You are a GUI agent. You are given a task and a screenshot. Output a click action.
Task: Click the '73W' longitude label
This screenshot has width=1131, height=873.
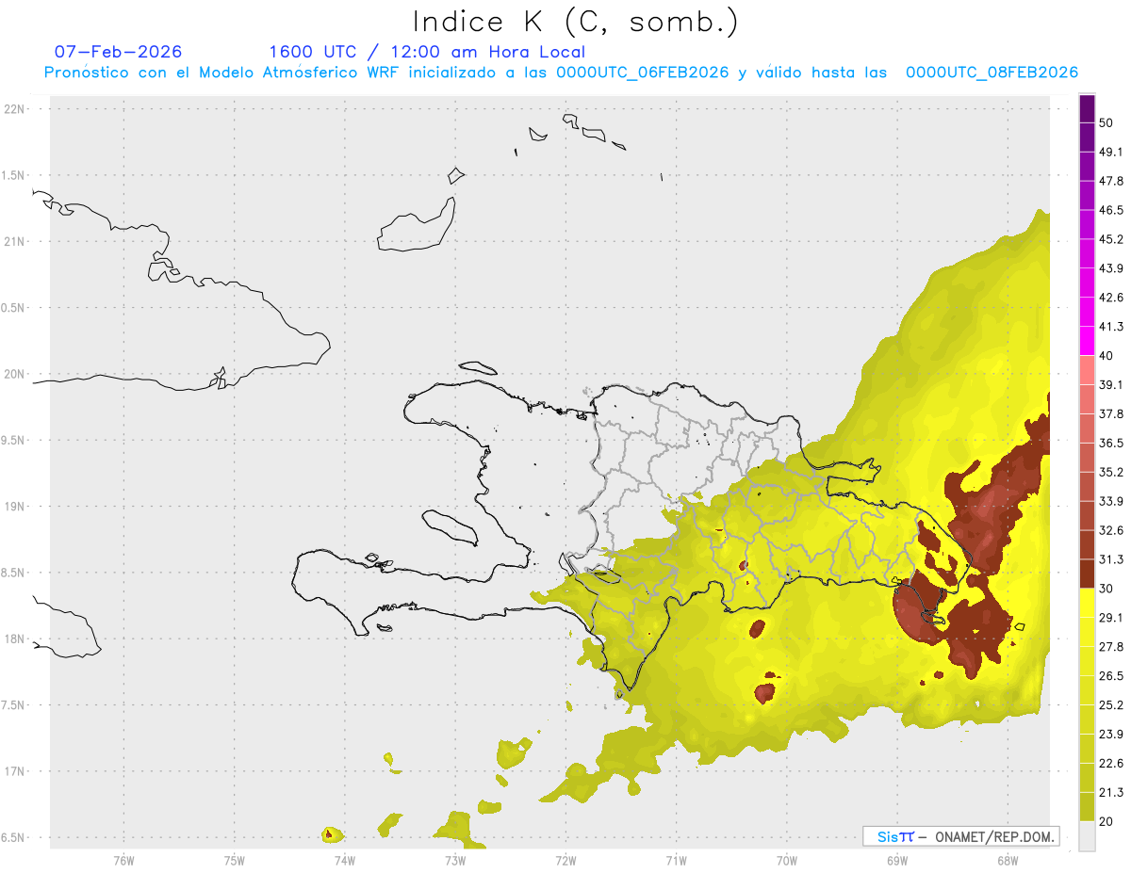click(454, 860)
